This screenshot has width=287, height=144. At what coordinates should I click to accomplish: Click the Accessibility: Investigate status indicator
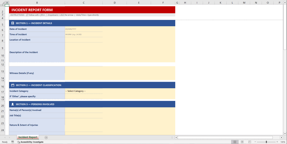30,142
